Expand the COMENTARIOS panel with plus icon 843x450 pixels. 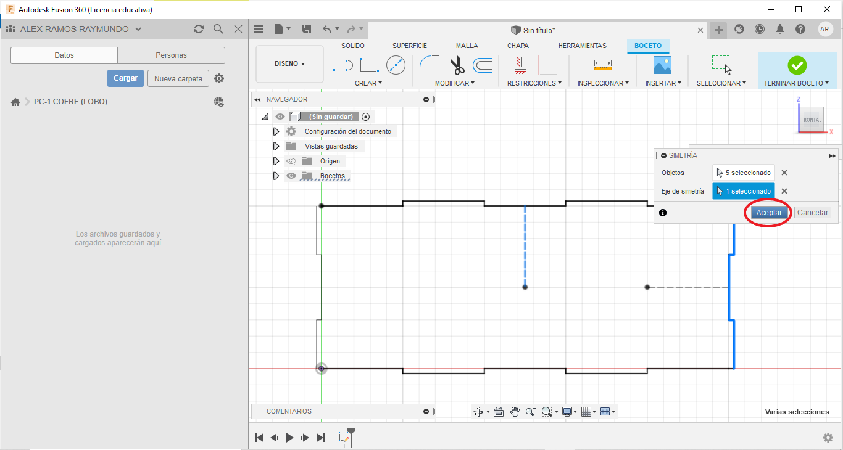point(426,411)
